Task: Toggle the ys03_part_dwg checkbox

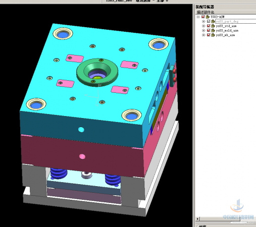Action: coord(209,21)
